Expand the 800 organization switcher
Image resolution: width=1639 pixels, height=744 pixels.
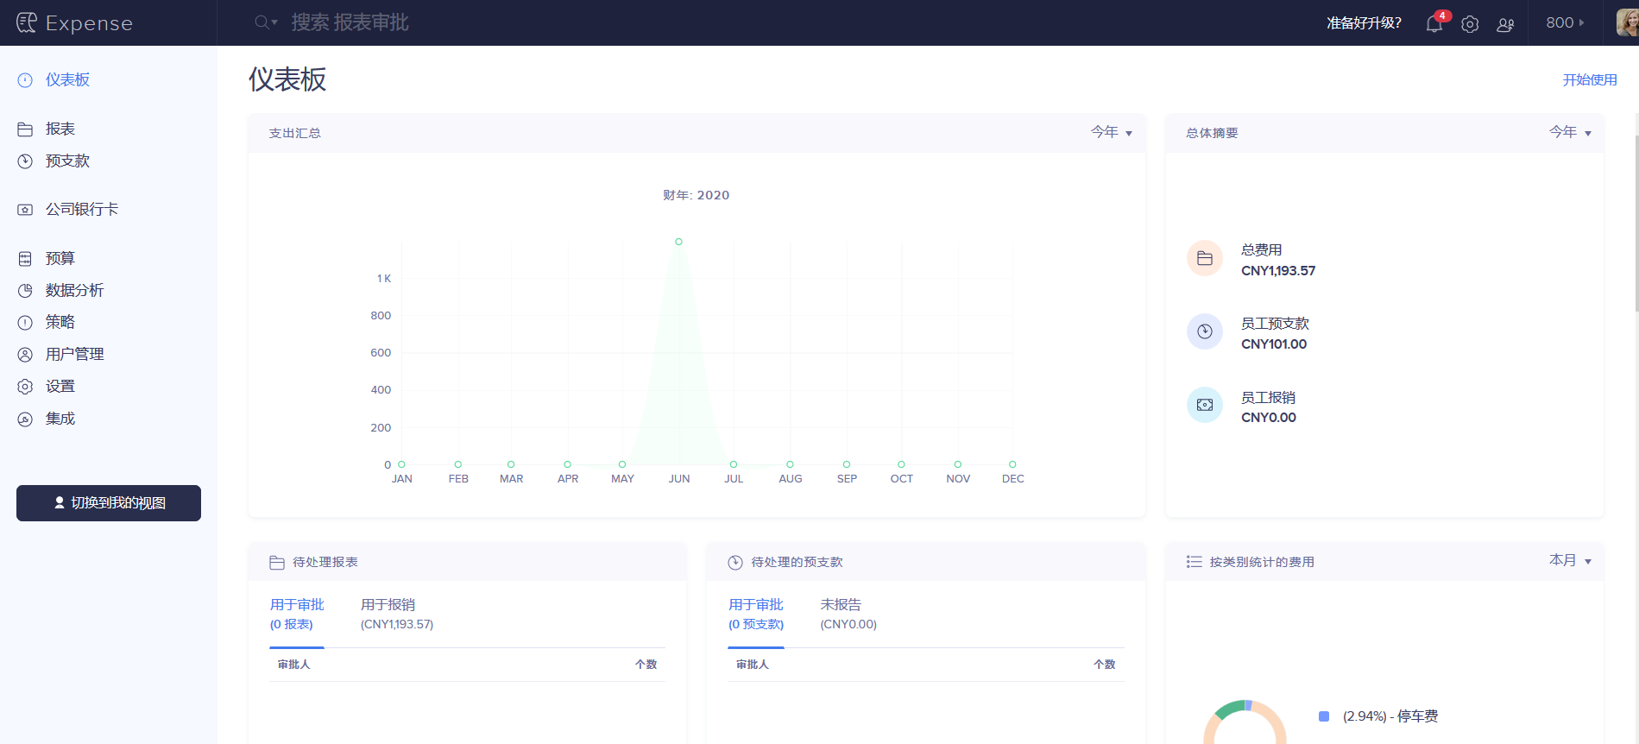pos(1565,22)
